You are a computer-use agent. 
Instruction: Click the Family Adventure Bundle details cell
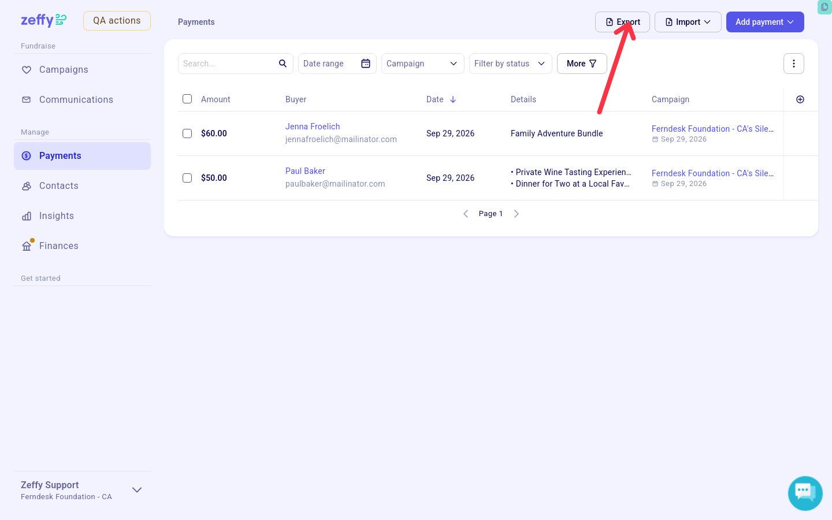click(x=556, y=133)
